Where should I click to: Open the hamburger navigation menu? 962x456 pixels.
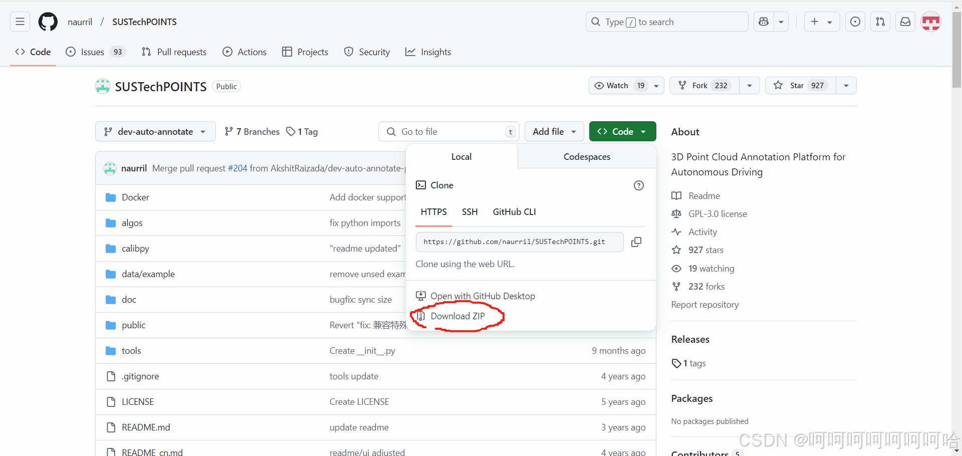click(x=20, y=22)
